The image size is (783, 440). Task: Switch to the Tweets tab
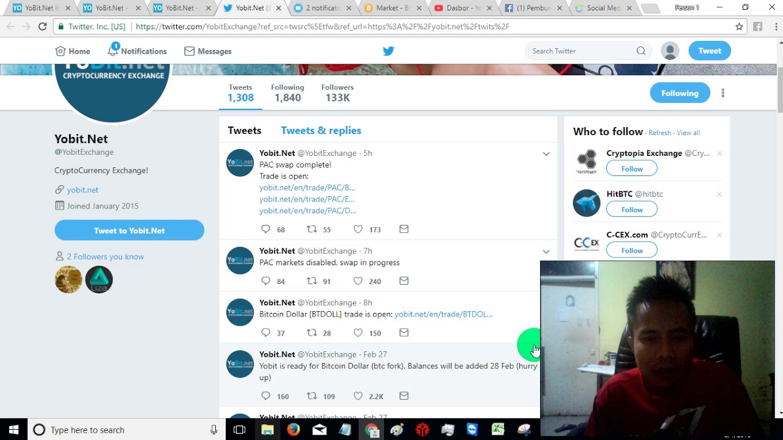pyautogui.click(x=245, y=130)
